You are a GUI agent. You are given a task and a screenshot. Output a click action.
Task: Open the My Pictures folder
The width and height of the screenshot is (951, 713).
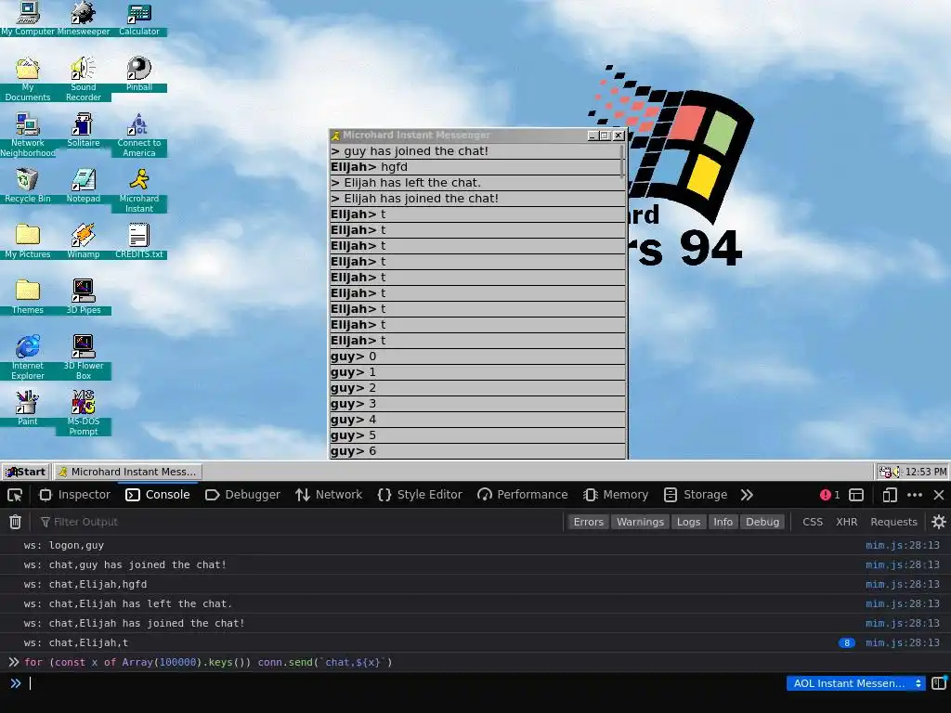tap(27, 241)
